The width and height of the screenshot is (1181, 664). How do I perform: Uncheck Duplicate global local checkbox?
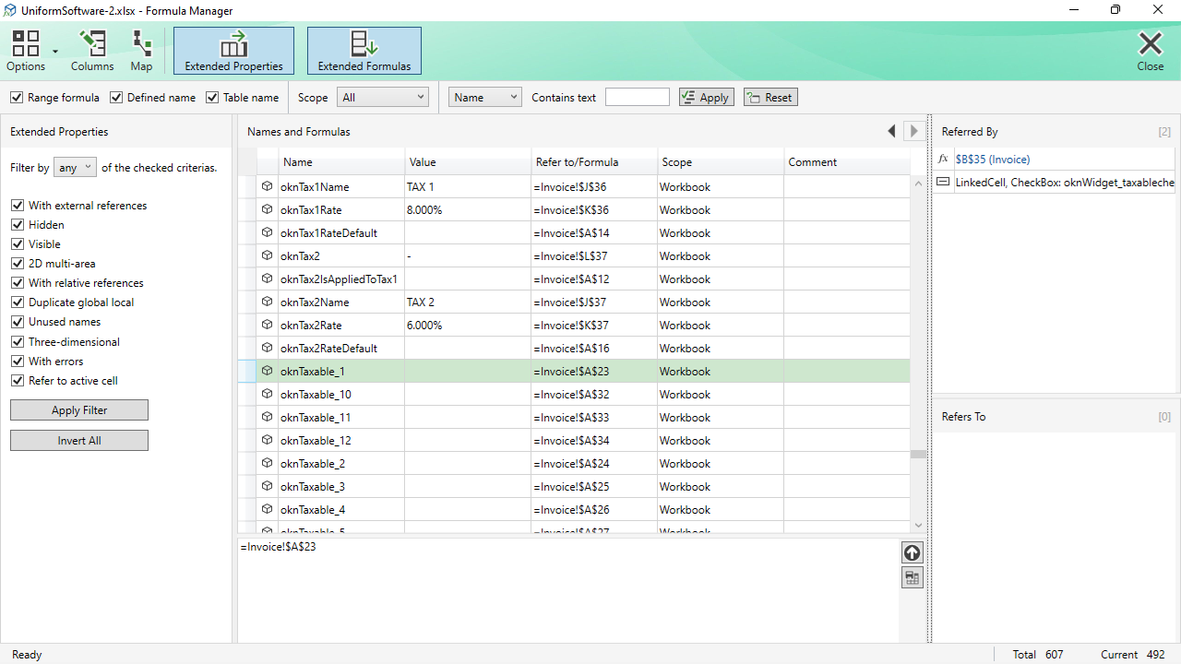(17, 302)
